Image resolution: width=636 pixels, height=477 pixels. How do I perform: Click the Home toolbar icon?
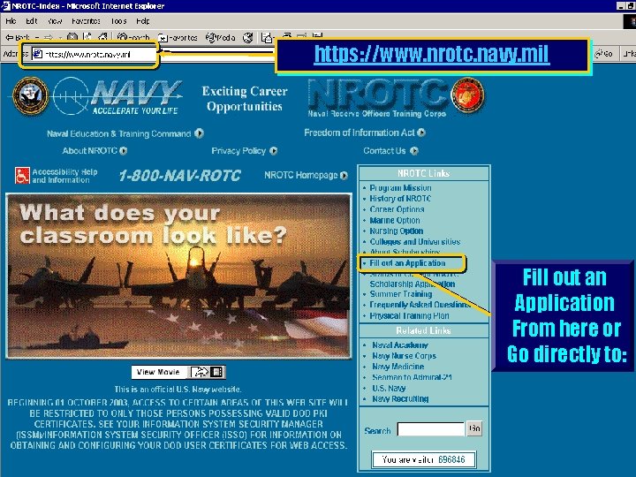click(102, 37)
